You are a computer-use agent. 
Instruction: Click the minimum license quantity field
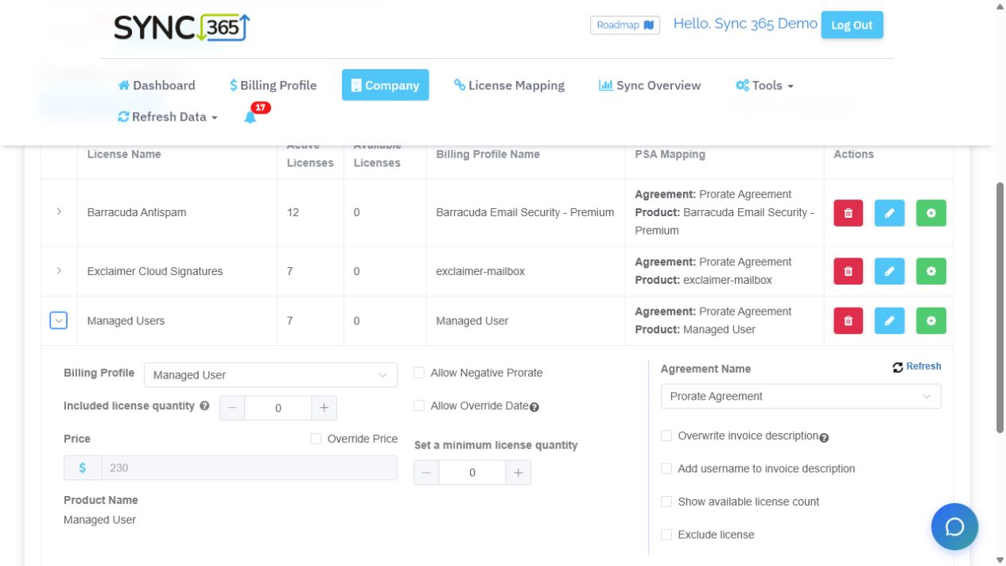472,473
